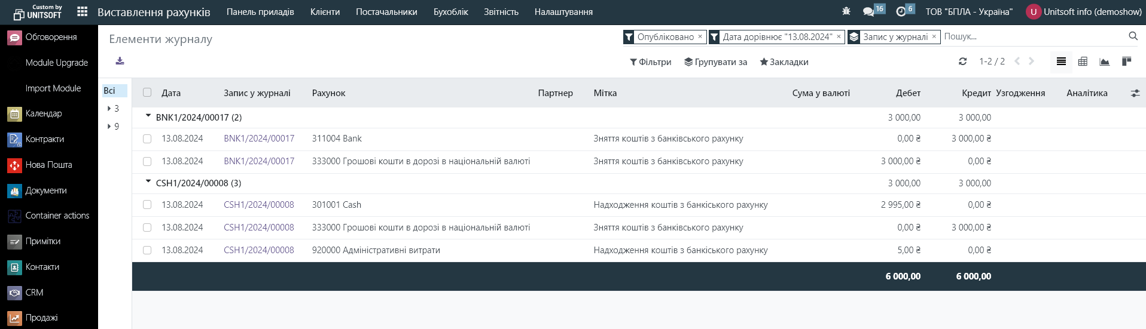Click the refresh icon near the pager

click(x=962, y=62)
